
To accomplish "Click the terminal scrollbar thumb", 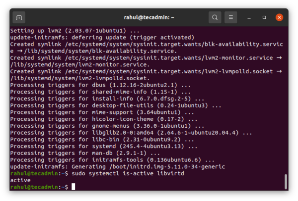I will pos(286,181).
